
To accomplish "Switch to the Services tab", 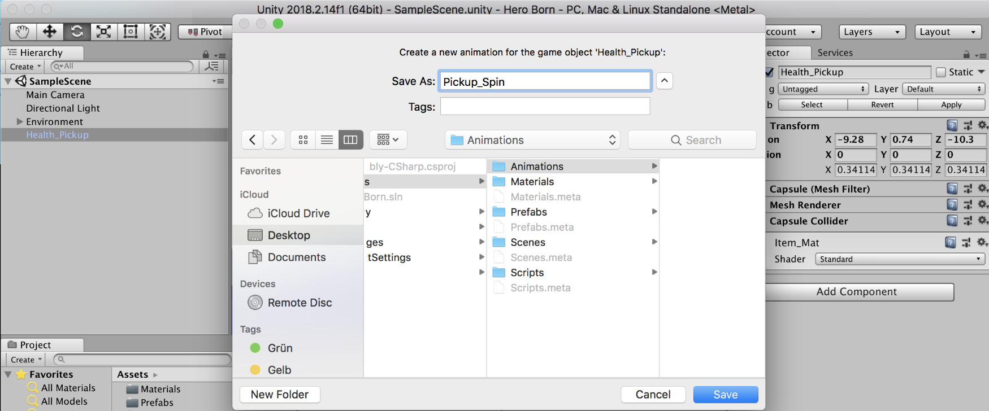I will point(835,53).
